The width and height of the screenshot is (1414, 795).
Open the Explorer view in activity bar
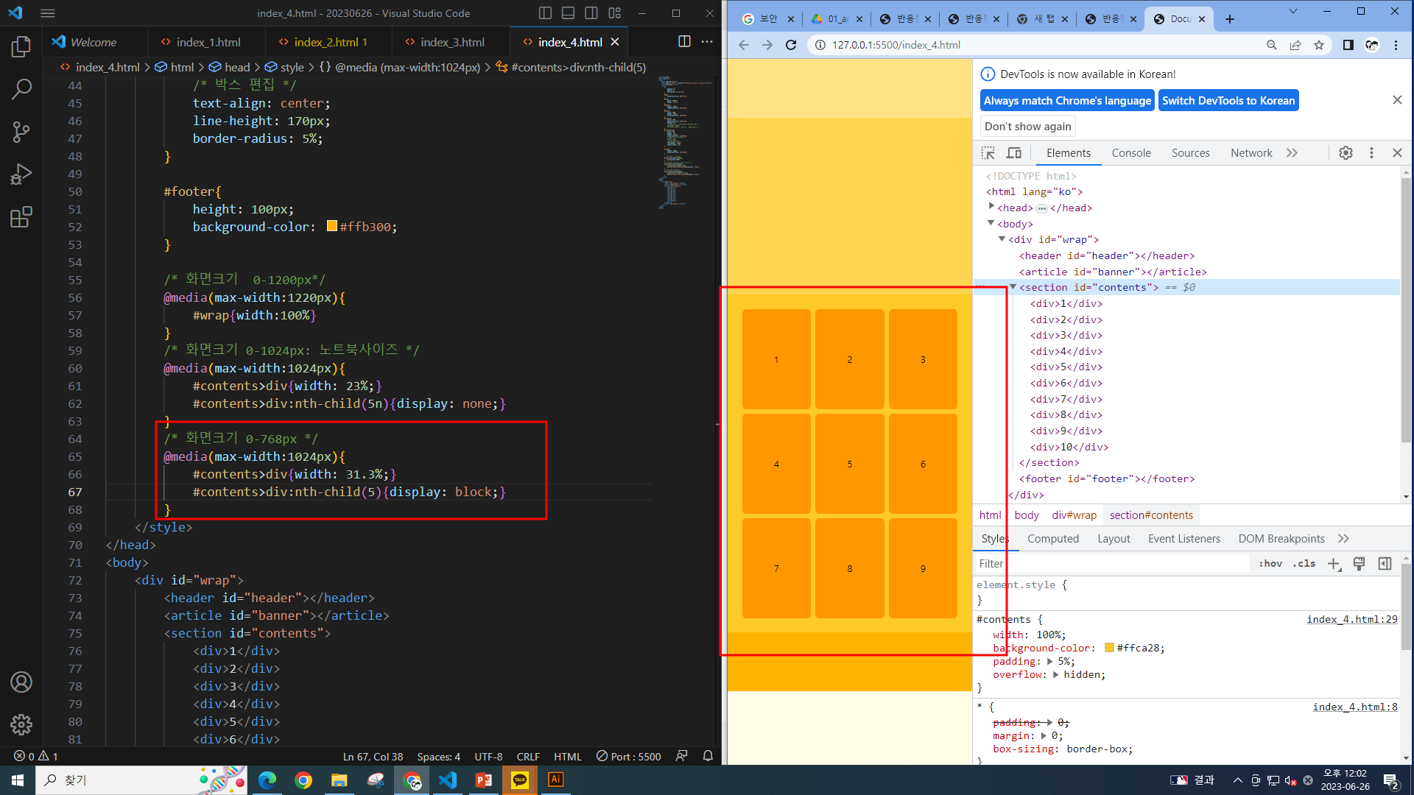(21, 47)
